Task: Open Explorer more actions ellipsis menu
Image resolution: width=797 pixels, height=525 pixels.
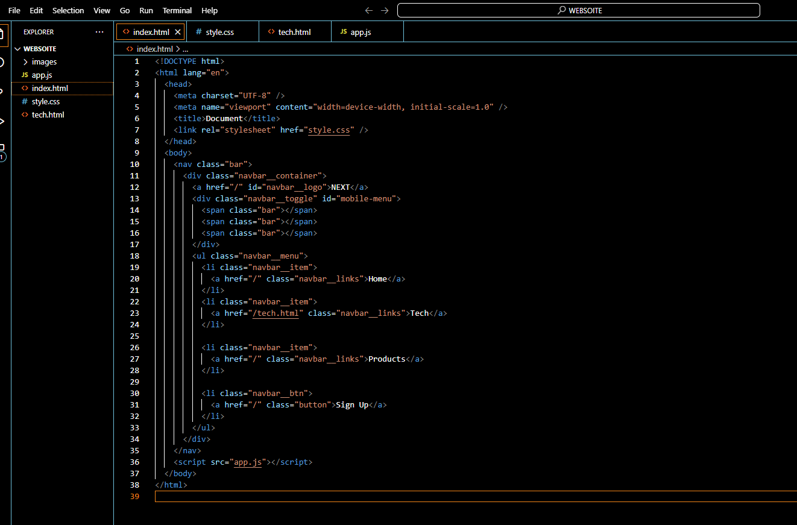Action: pos(99,32)
